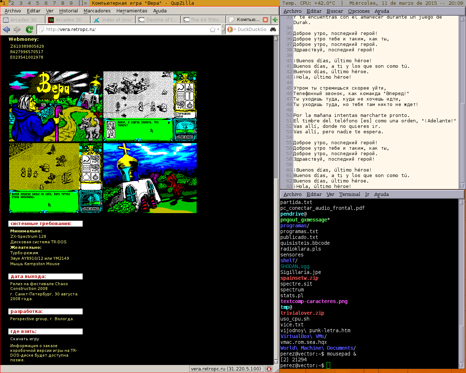The height and width of the screenshot is (373, 466).
Task: Click the AdBlock icon in QupZilla status bar
Action: pyautogui.click(x=269, y=369)
